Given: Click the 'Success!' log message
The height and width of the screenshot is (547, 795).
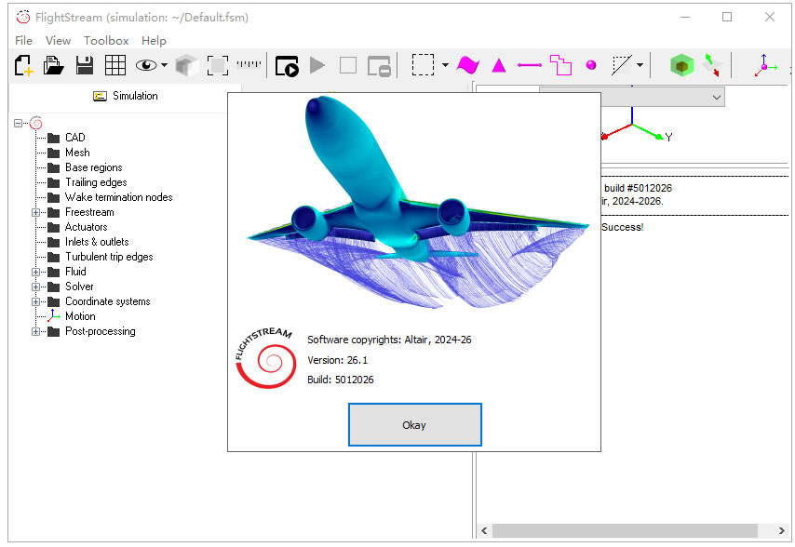Looking at the screenshot, I should (622, 227).
